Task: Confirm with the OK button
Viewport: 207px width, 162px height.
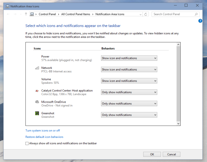Action: coord(152,154)
